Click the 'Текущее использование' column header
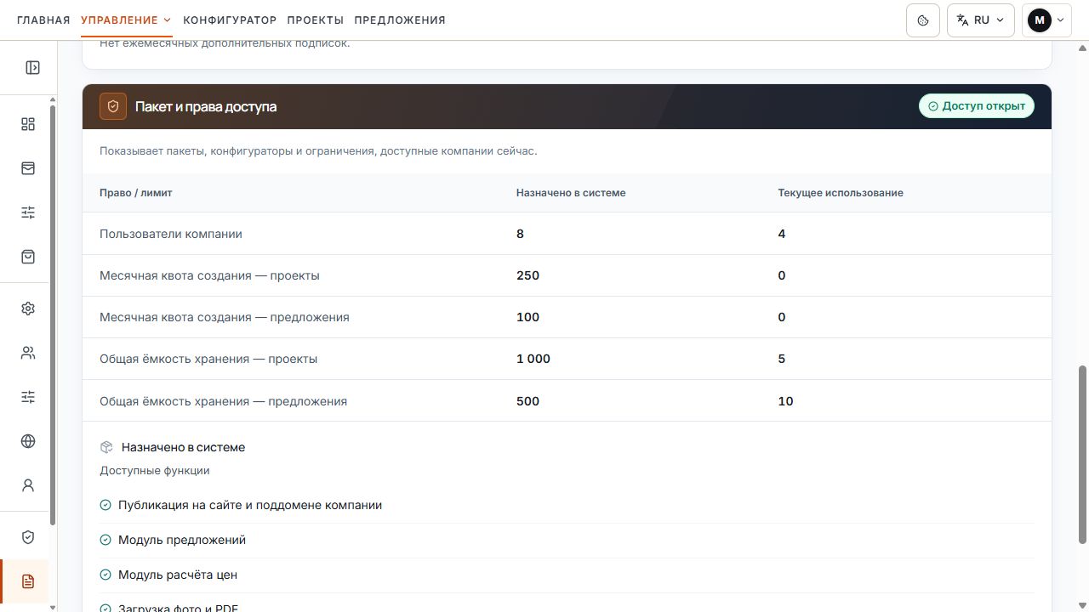 point(841,193)
